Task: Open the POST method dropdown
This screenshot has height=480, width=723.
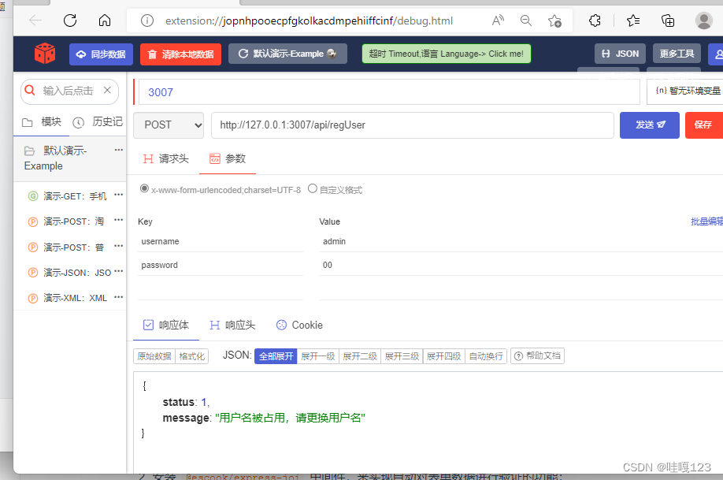Action: click(168, 125)
